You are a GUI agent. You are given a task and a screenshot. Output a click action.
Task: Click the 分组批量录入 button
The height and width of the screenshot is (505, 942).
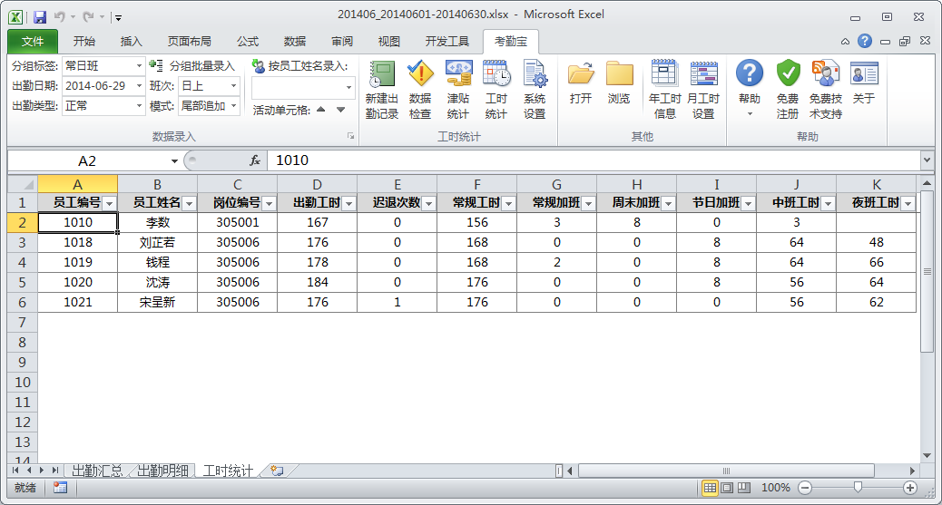tap(192, 65)
